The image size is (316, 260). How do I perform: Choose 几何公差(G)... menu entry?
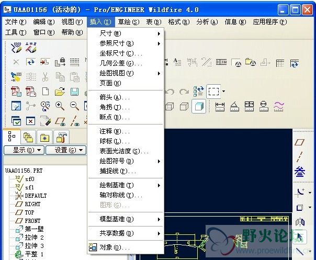pos(126,63)
